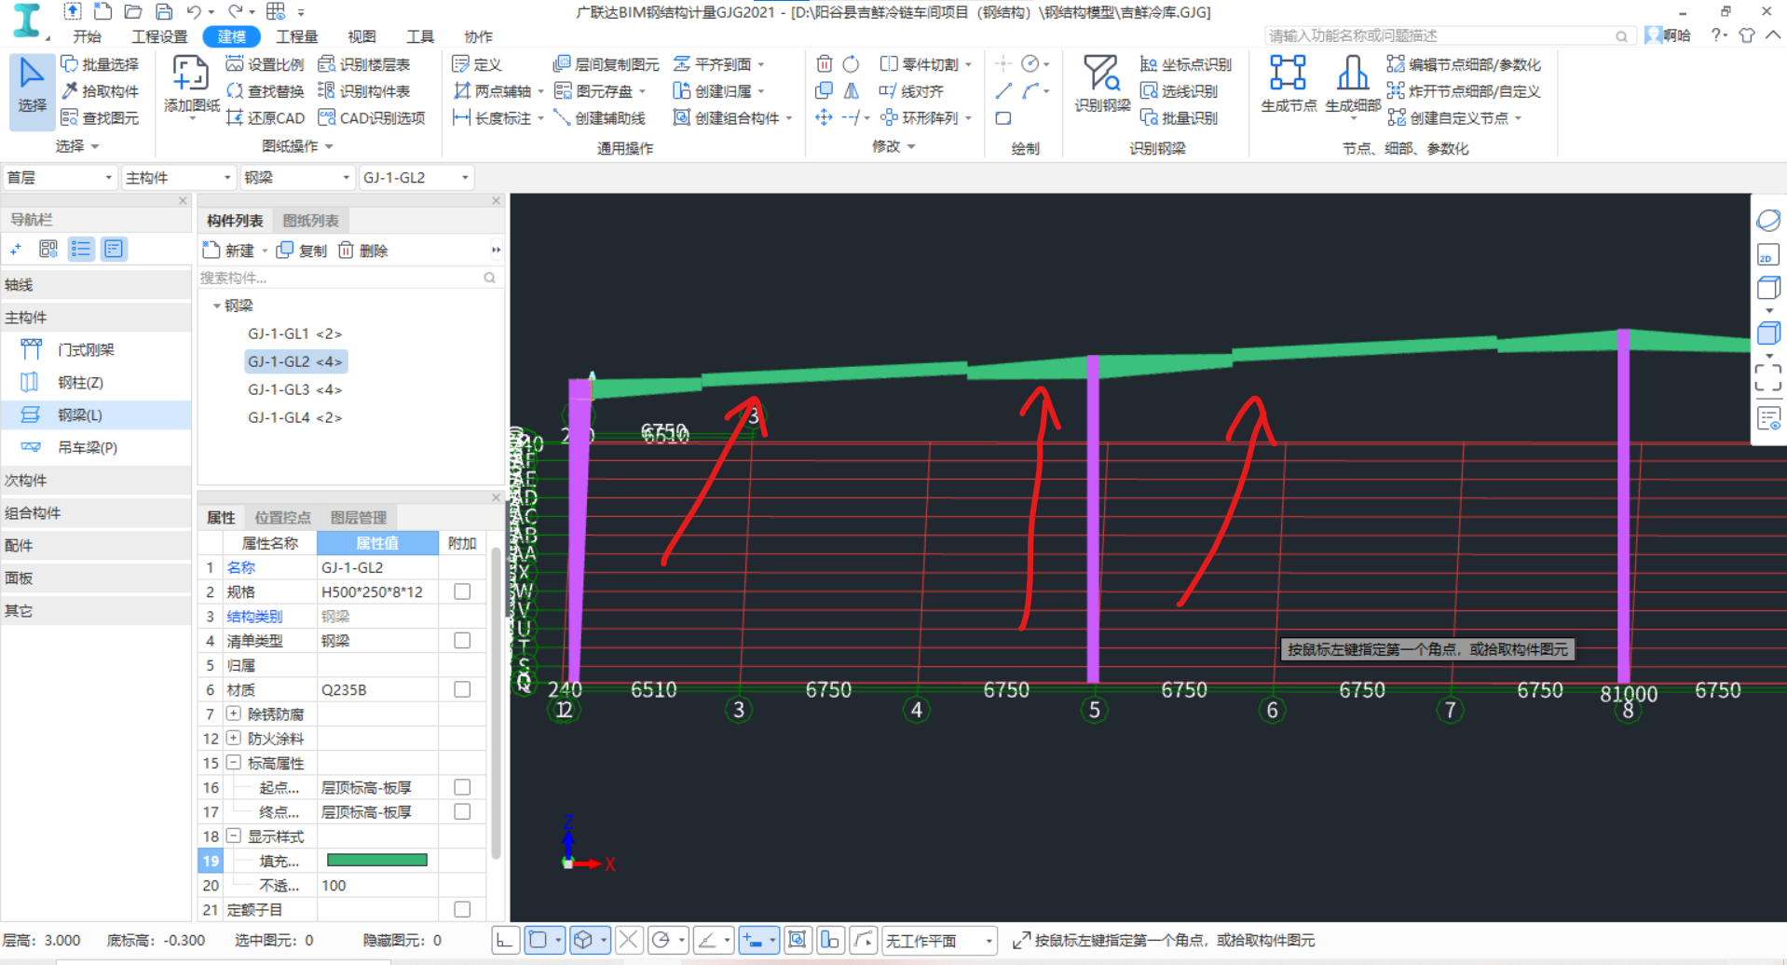Click the 设置比例 set scale tool
Image resolution: width=1787 pixels, height=965 pixels.
tap(265, 64)
